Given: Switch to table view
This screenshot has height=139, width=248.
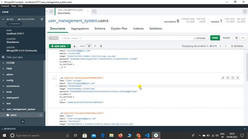Looking at the screenshot, I should [x=101, y=46].
